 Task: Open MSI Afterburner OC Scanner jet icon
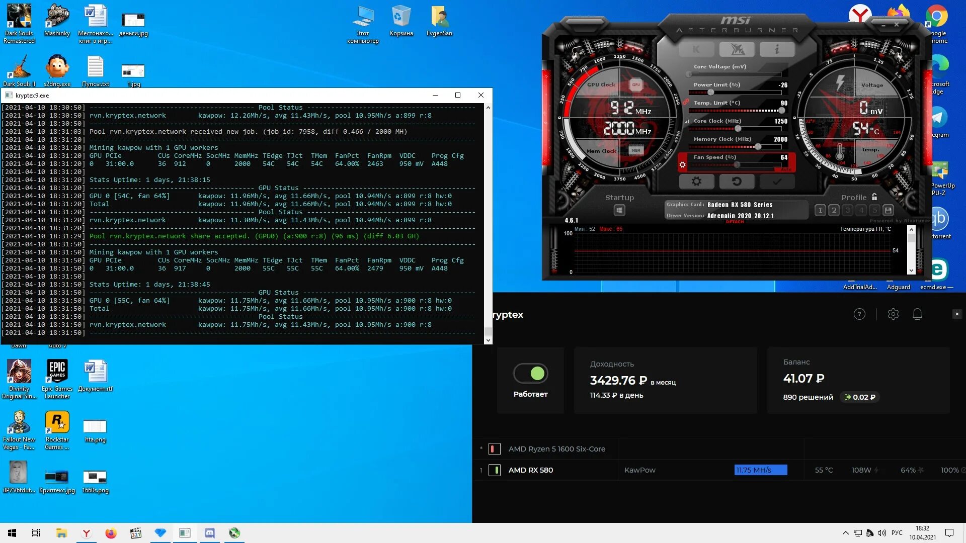[737, 49]
